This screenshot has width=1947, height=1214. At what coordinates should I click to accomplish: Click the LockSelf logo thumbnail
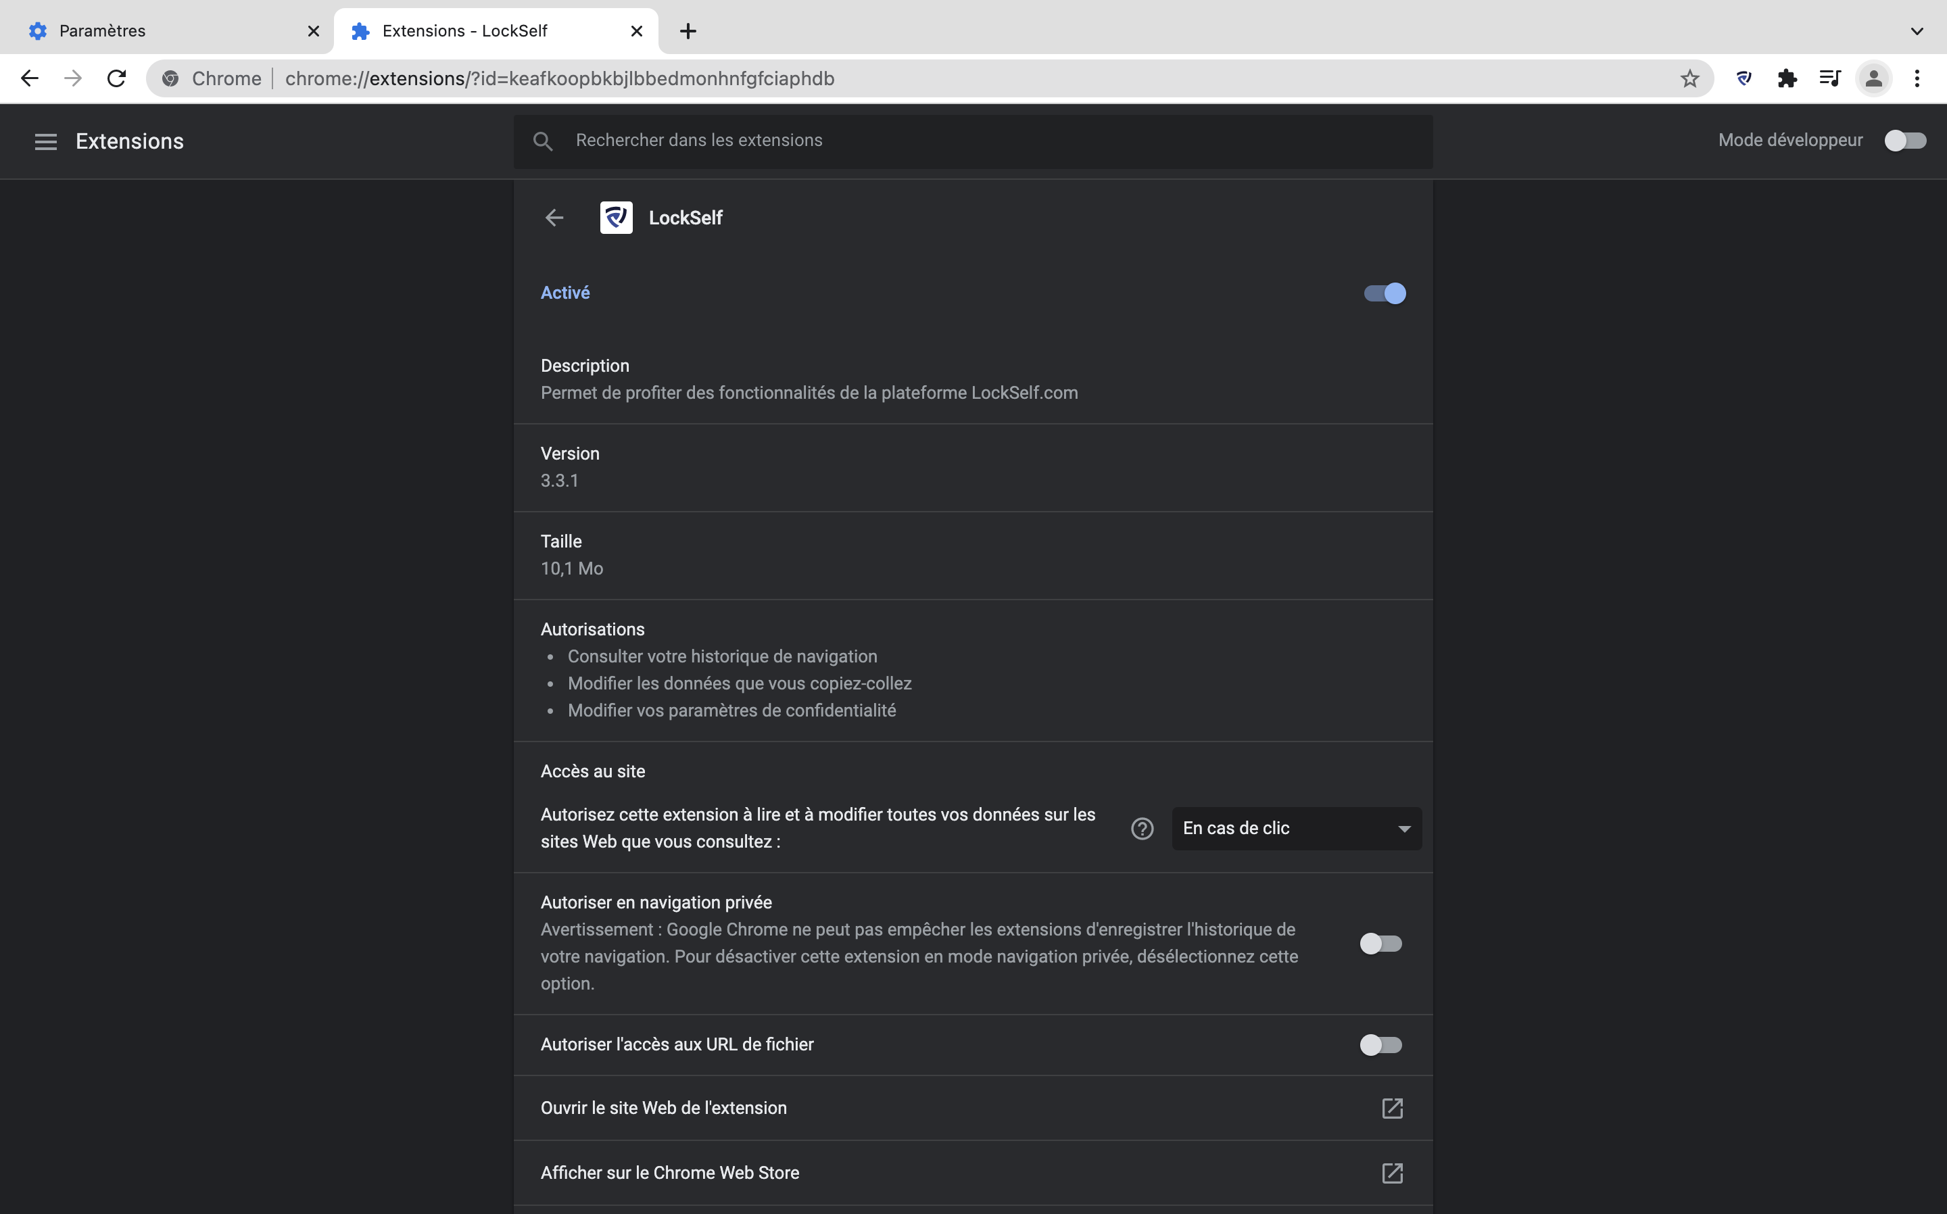616,218
